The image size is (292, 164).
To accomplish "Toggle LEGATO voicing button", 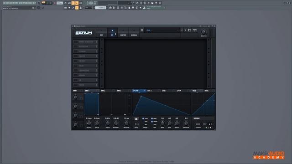I will point(198,128).
